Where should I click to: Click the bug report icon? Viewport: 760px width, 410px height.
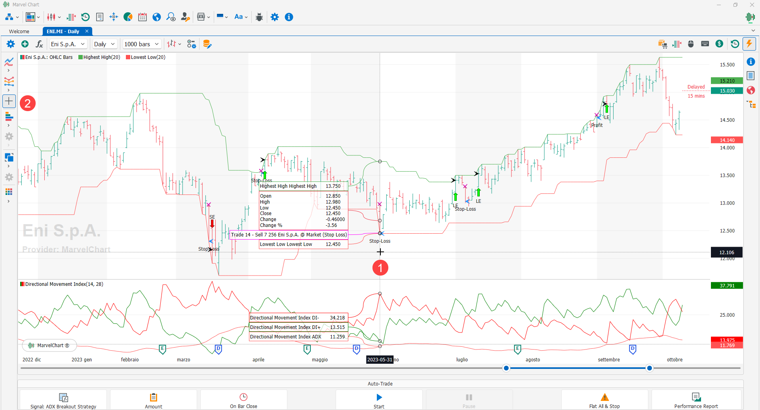click(x=259, y=17)
